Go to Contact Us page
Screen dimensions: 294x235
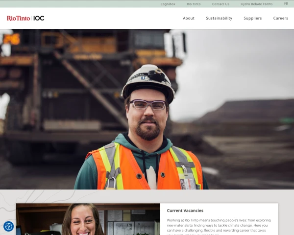point(220,4)
